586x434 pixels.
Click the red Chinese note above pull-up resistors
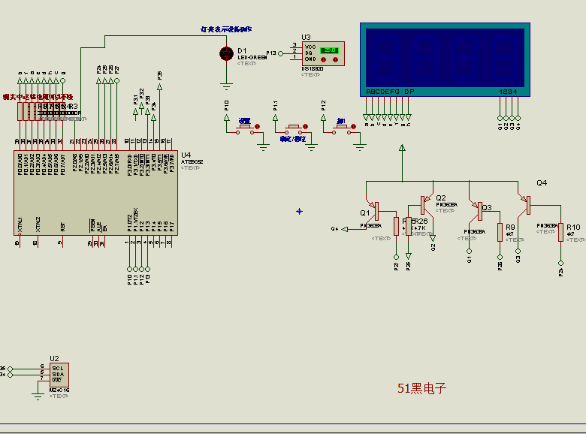pyautogui.click(x=38, y=97)
